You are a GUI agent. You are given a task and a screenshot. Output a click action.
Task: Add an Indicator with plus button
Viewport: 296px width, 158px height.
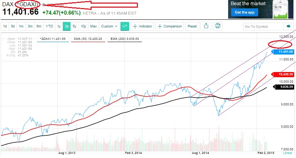142,26
